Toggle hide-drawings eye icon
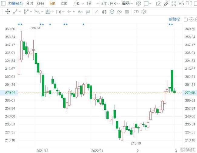 point(112,12)
